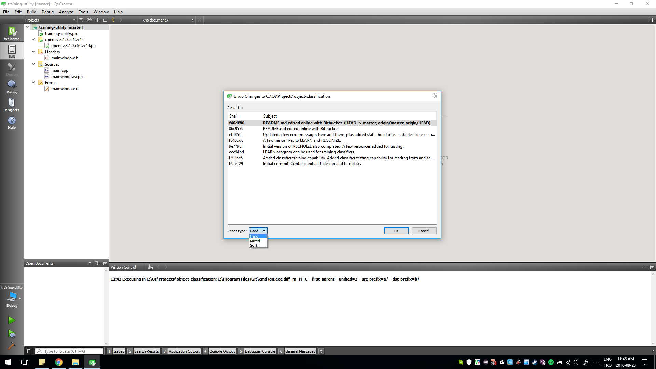Screen dimensions: 656x369
Task: Open the Analyze menu
Action: click(66, 12)
